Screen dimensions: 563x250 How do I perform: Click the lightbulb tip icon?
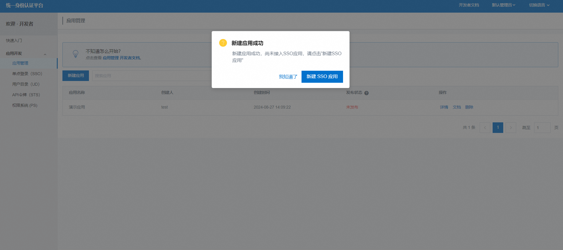(76, 54)
